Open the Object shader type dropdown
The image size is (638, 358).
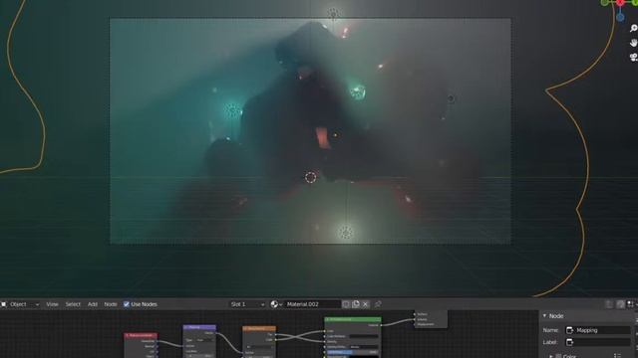pyautogui.click(x=20, y=304)
